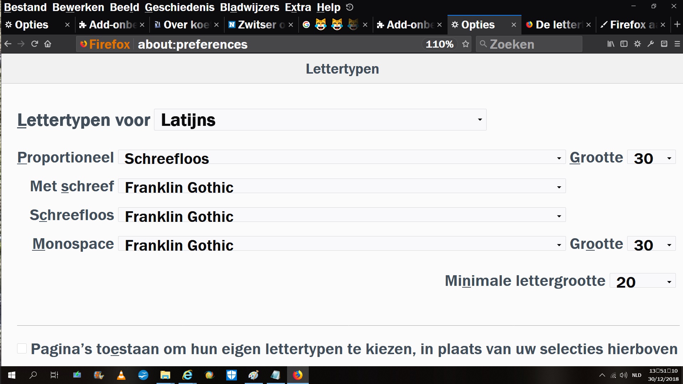Toggle the sidebar view icon
The height and width of the screenshot is (384, 683).
pyautogui.click(x=624, y=44)
